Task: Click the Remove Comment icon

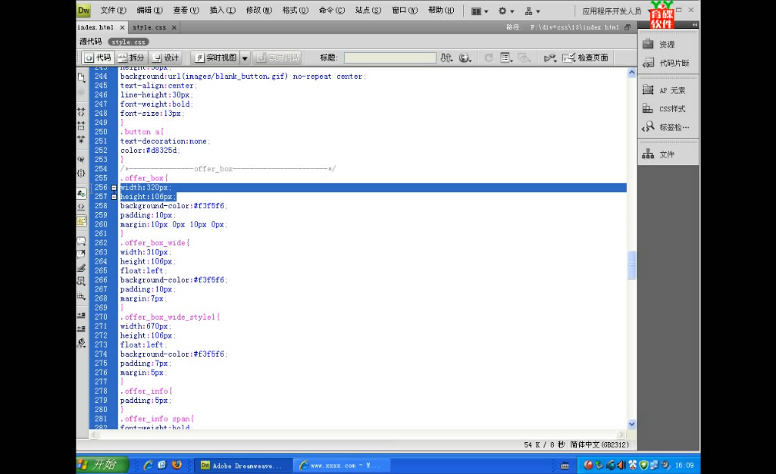Action: pyautogui.click(x=81, y=254)
